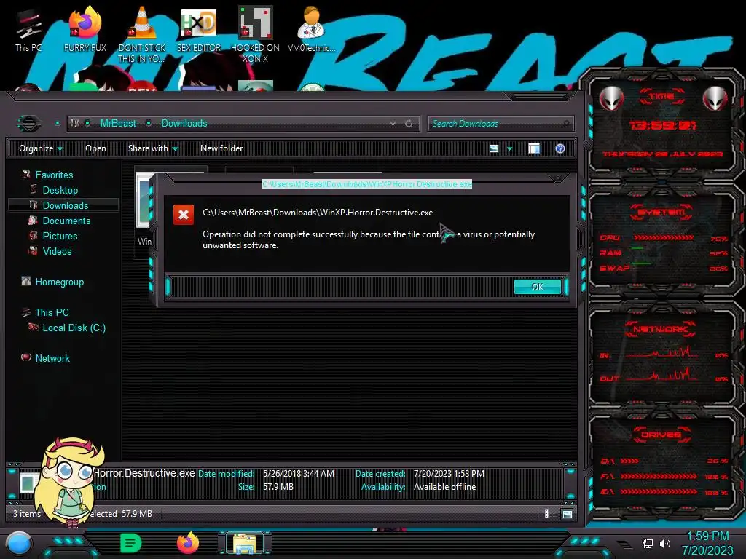The height and width of the screenshot is (559, 746).
Task: Select Desktop in the navigation pane
Action: pos(60,190)
